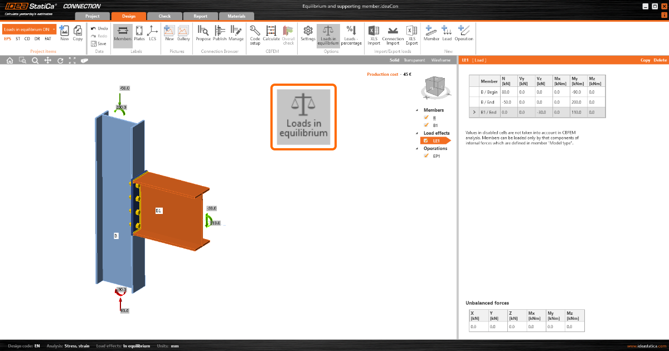Collapse the Members tree group
Image resolution: width=669 pixels, height=351 pixels.
click(x=418, y=110)
